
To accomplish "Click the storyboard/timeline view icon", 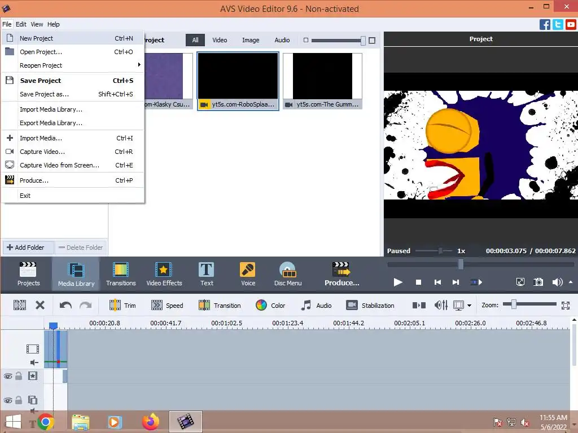I will tap(458, 305).
